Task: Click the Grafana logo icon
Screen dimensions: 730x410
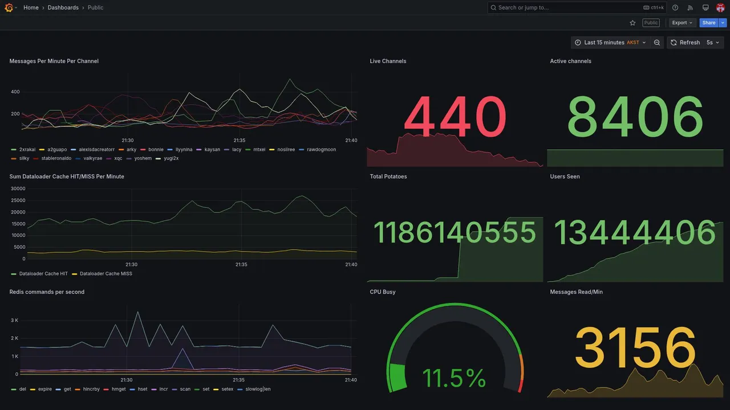Action: [x=9, y=7]
